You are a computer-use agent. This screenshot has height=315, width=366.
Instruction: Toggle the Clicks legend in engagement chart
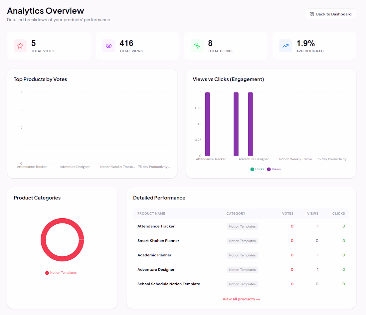click(257, 169)
